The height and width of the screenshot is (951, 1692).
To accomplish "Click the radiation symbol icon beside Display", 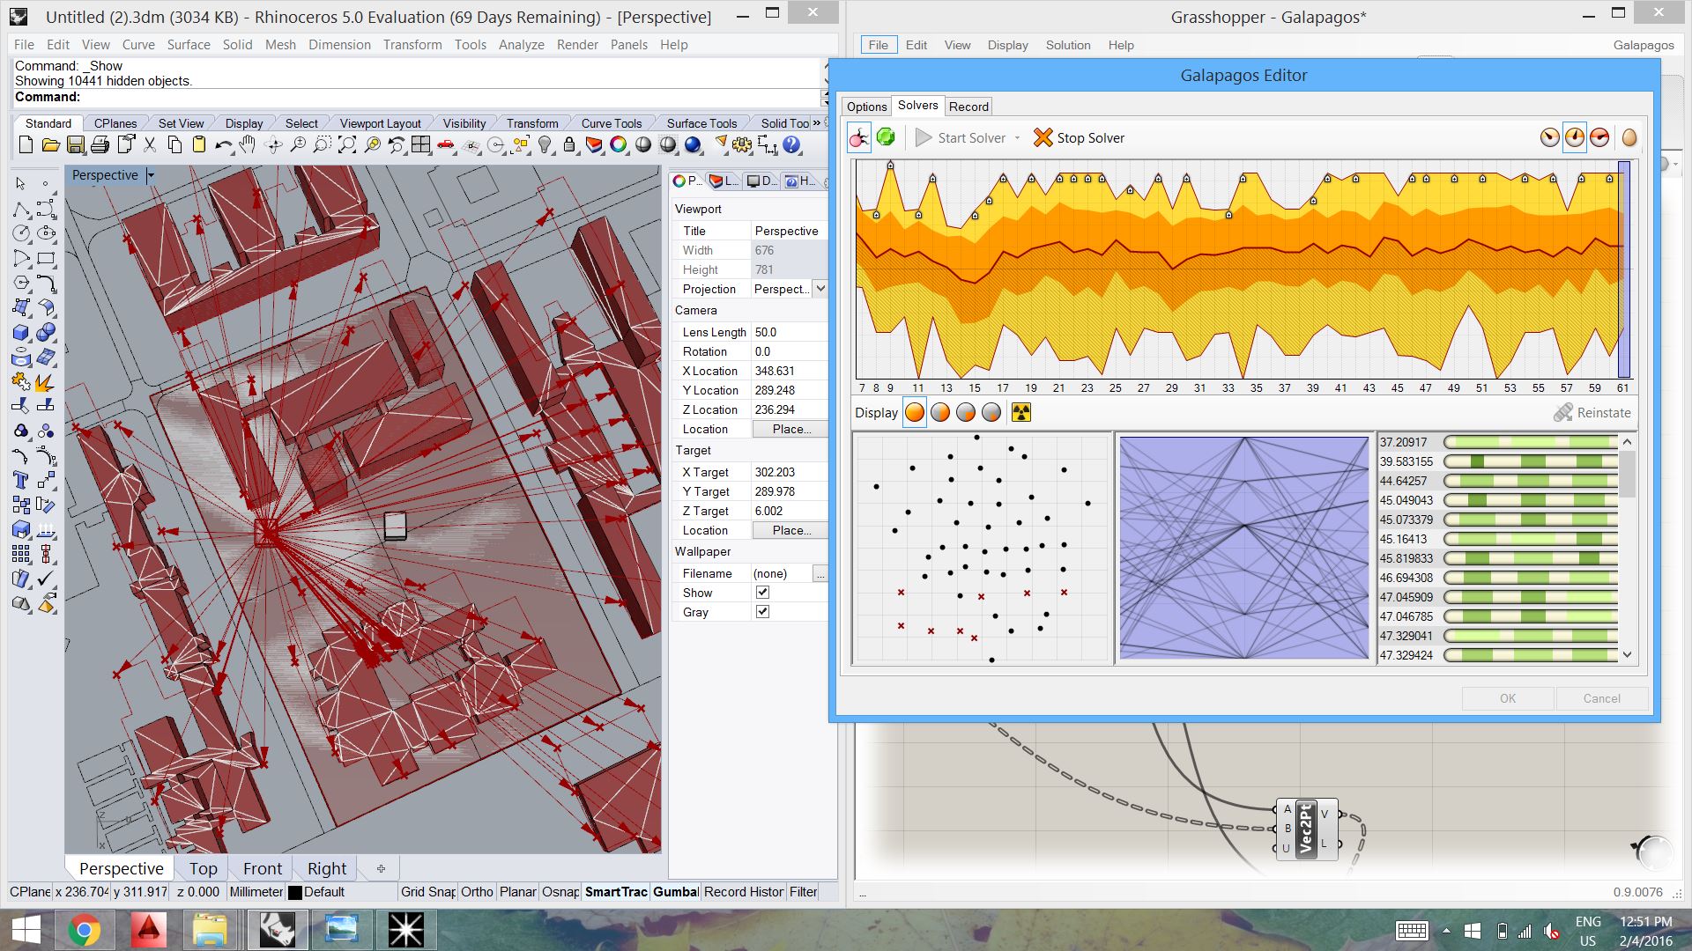I will (x=1020, y=412).
